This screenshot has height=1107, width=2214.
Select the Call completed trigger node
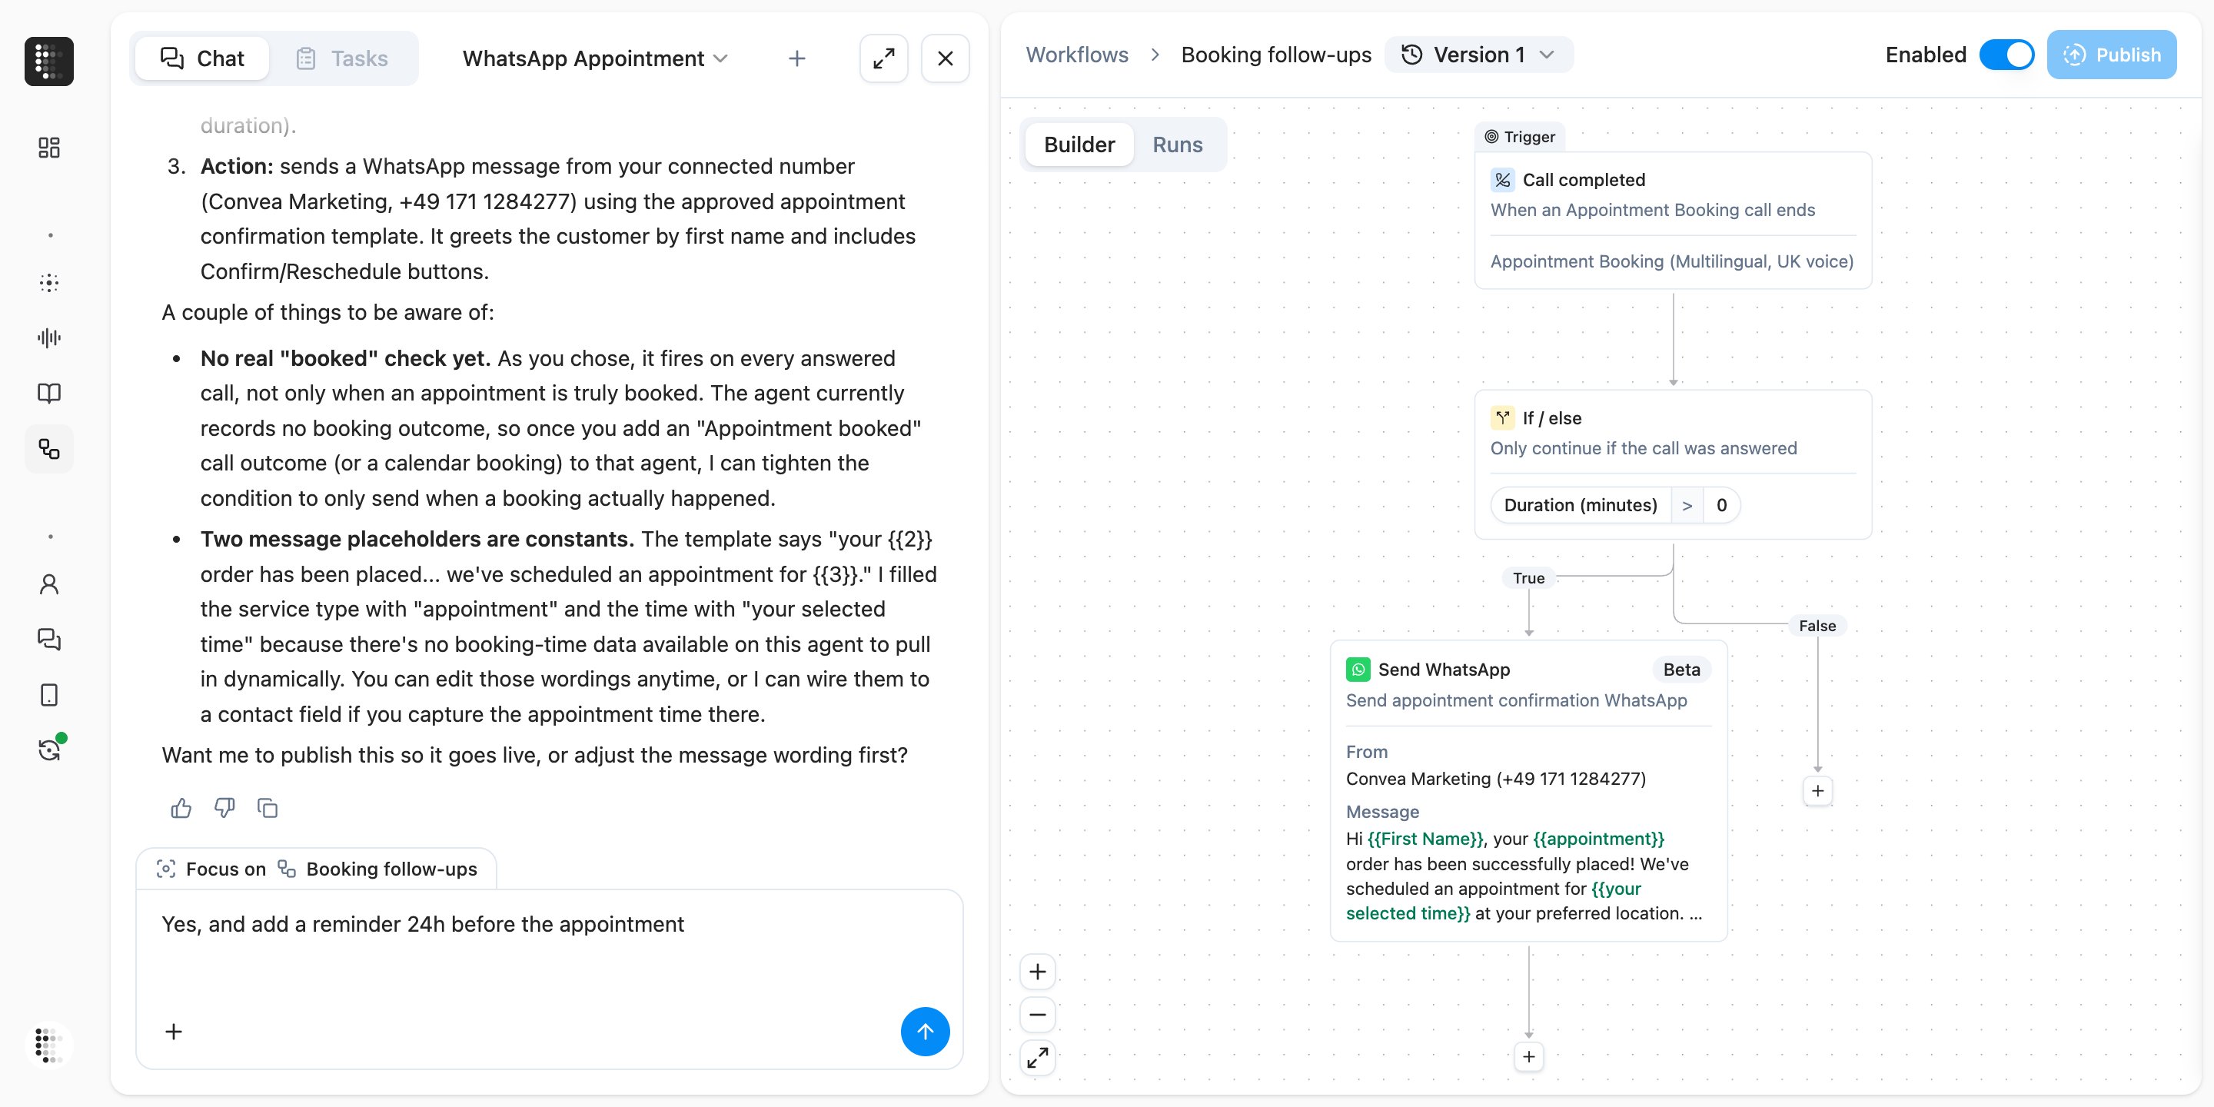(1673, 220)
